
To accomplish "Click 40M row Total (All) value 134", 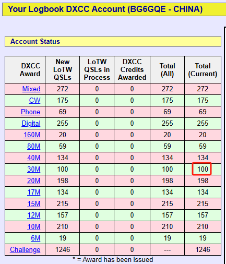I will coord(168,158).
